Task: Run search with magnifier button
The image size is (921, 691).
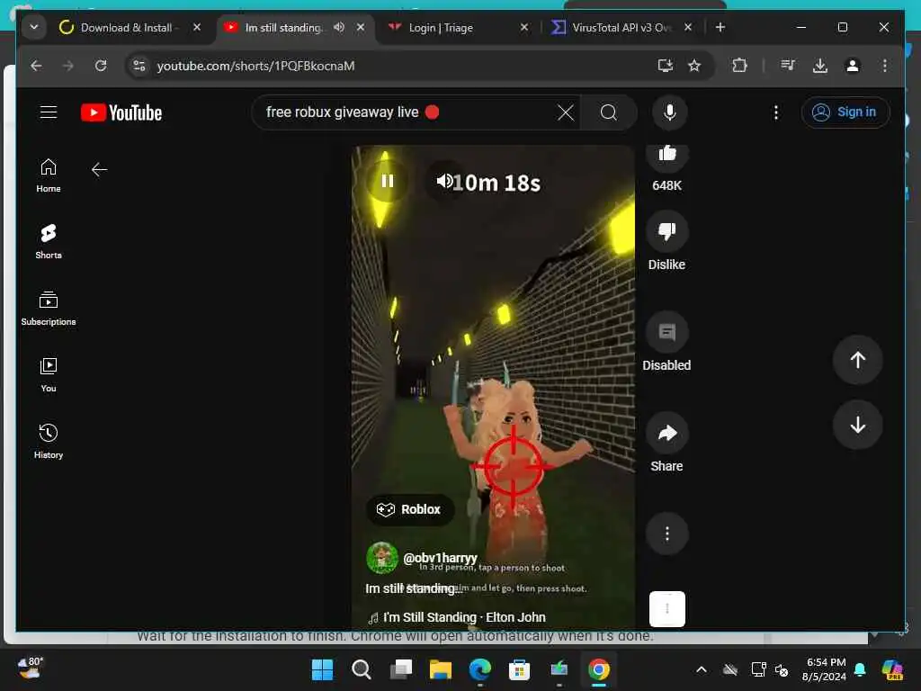Action: tap(609, 112)
